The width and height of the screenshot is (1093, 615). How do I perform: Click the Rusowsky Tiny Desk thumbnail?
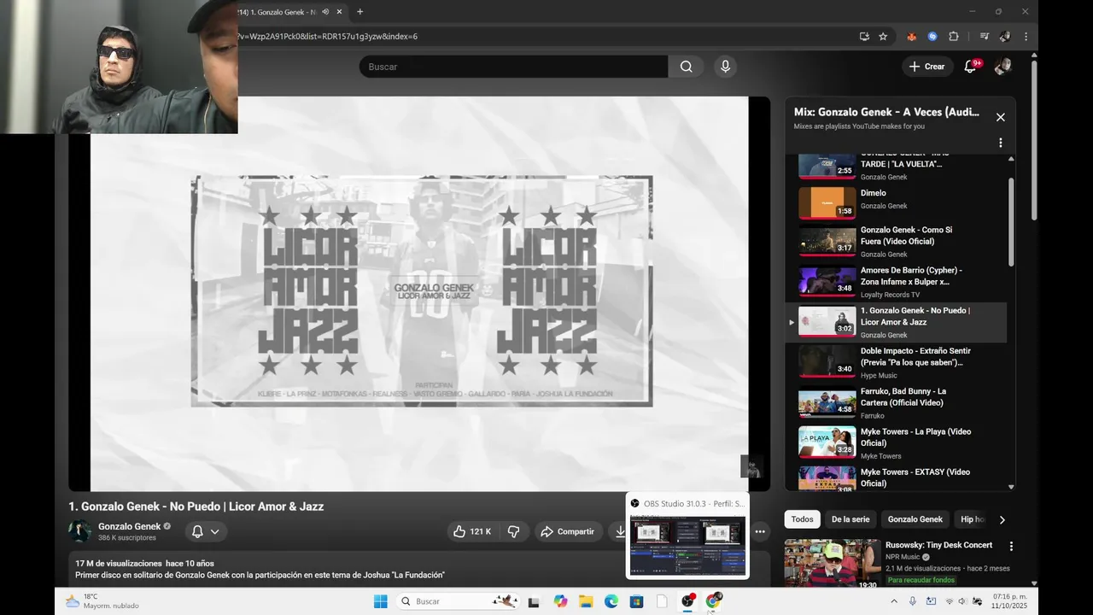click(833, 564)
